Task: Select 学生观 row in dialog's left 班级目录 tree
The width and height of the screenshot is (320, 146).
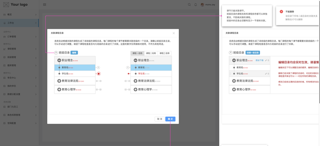Action: [75, 74]
